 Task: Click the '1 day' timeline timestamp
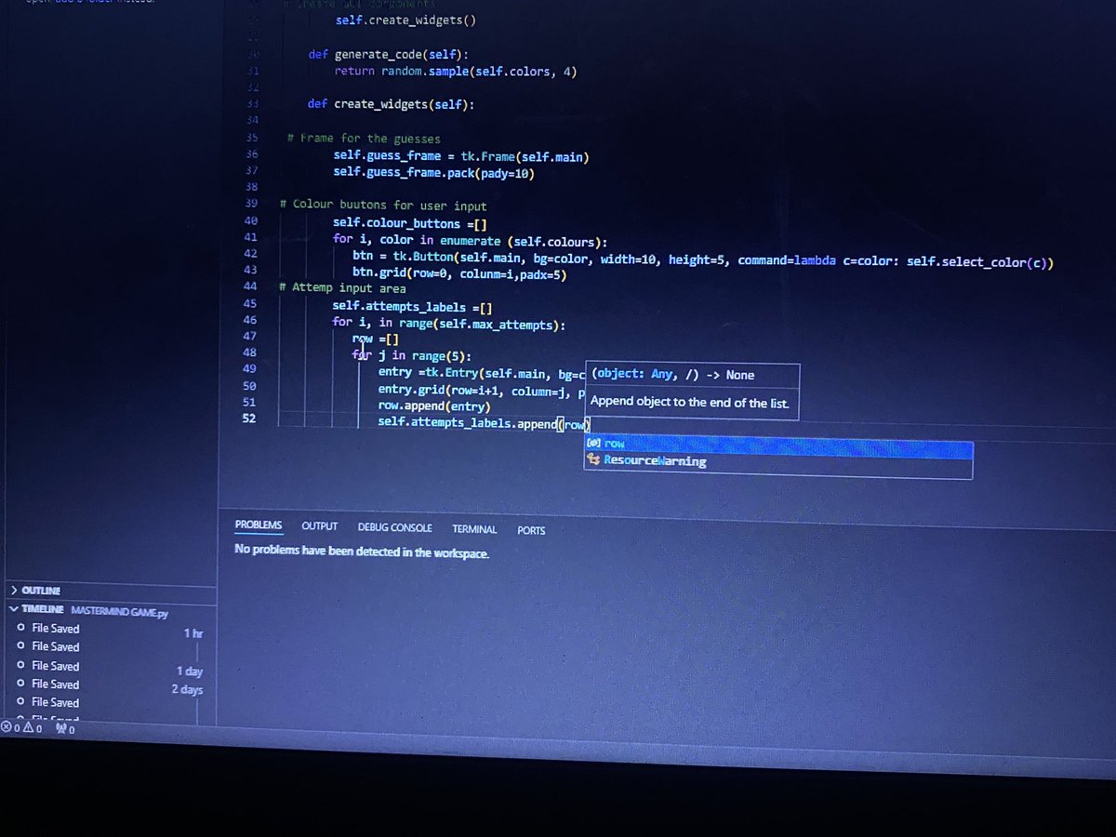coord(190,671)
